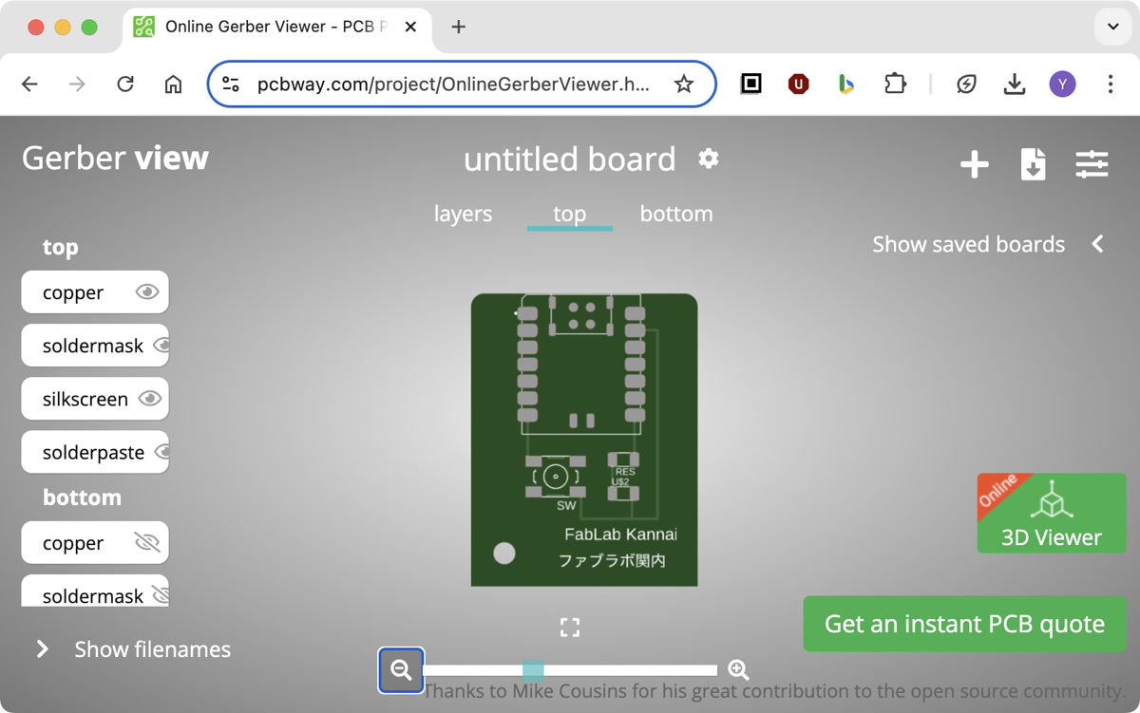The height and width of the screenshot is (713, 1140).
Task: Click Show filenames label
Action: tap(153, 649)
